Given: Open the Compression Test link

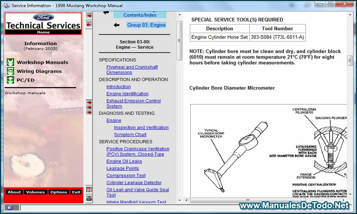Looking at the screenshot, I should click(126, 175).
